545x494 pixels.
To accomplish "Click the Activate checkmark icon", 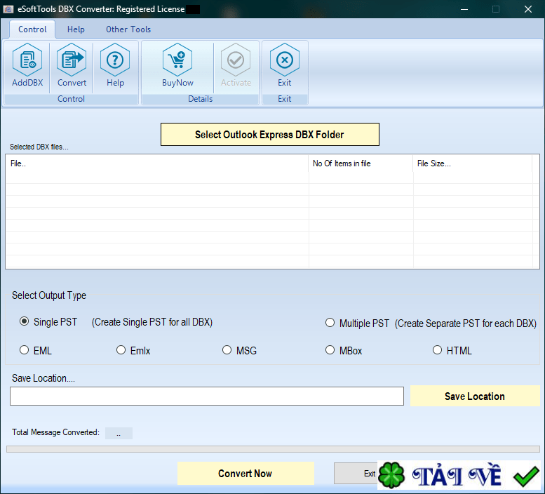I will point(236,61).
